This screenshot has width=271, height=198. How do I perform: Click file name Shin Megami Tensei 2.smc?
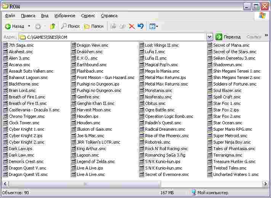[x=237, y=78]
